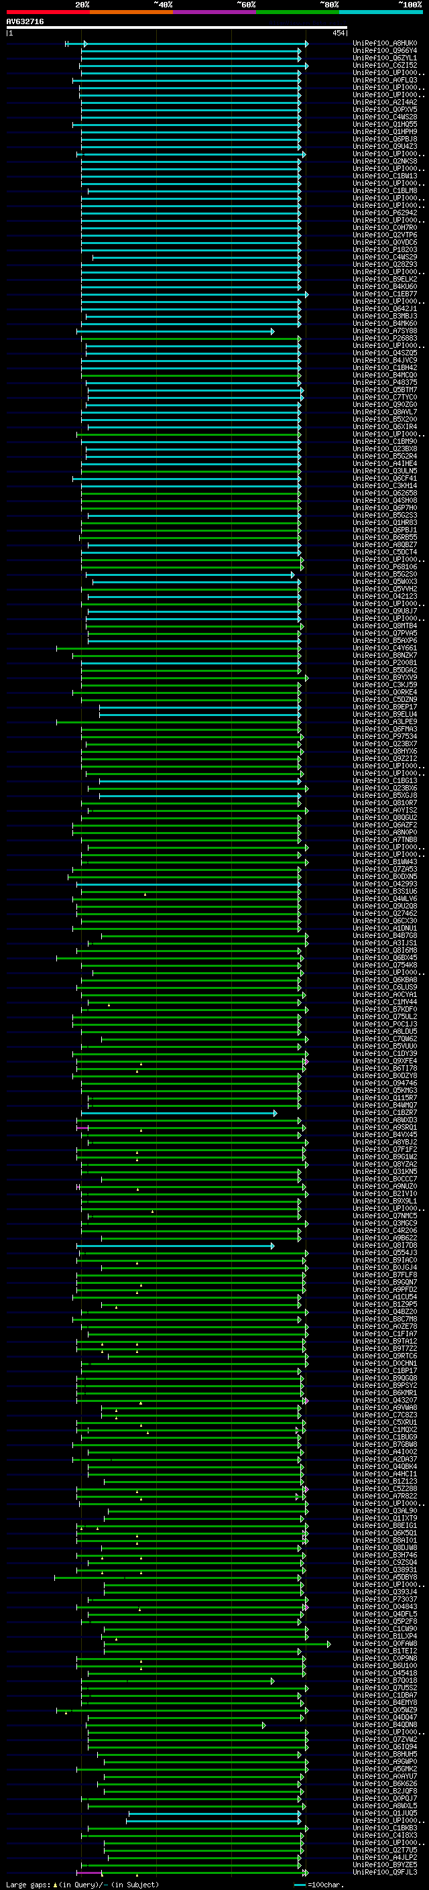Select the UniRef100_Q7F1F2 label
This screenshot has width=429, height=1890.
tap(385, 1150)
